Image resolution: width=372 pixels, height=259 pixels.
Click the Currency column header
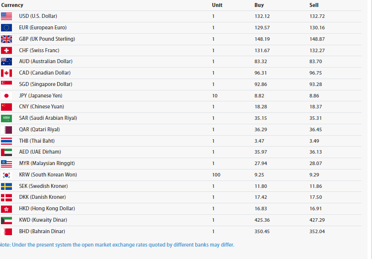click(12, 5)
